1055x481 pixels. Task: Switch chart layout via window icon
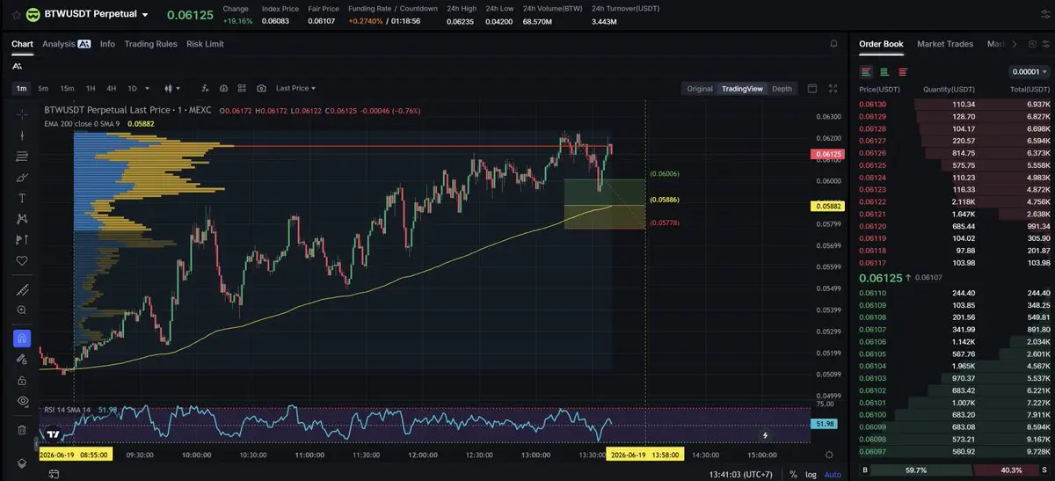[x=811, y=88]
